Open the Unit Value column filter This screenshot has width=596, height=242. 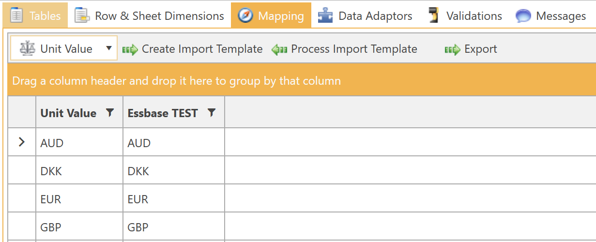[110, 113]
